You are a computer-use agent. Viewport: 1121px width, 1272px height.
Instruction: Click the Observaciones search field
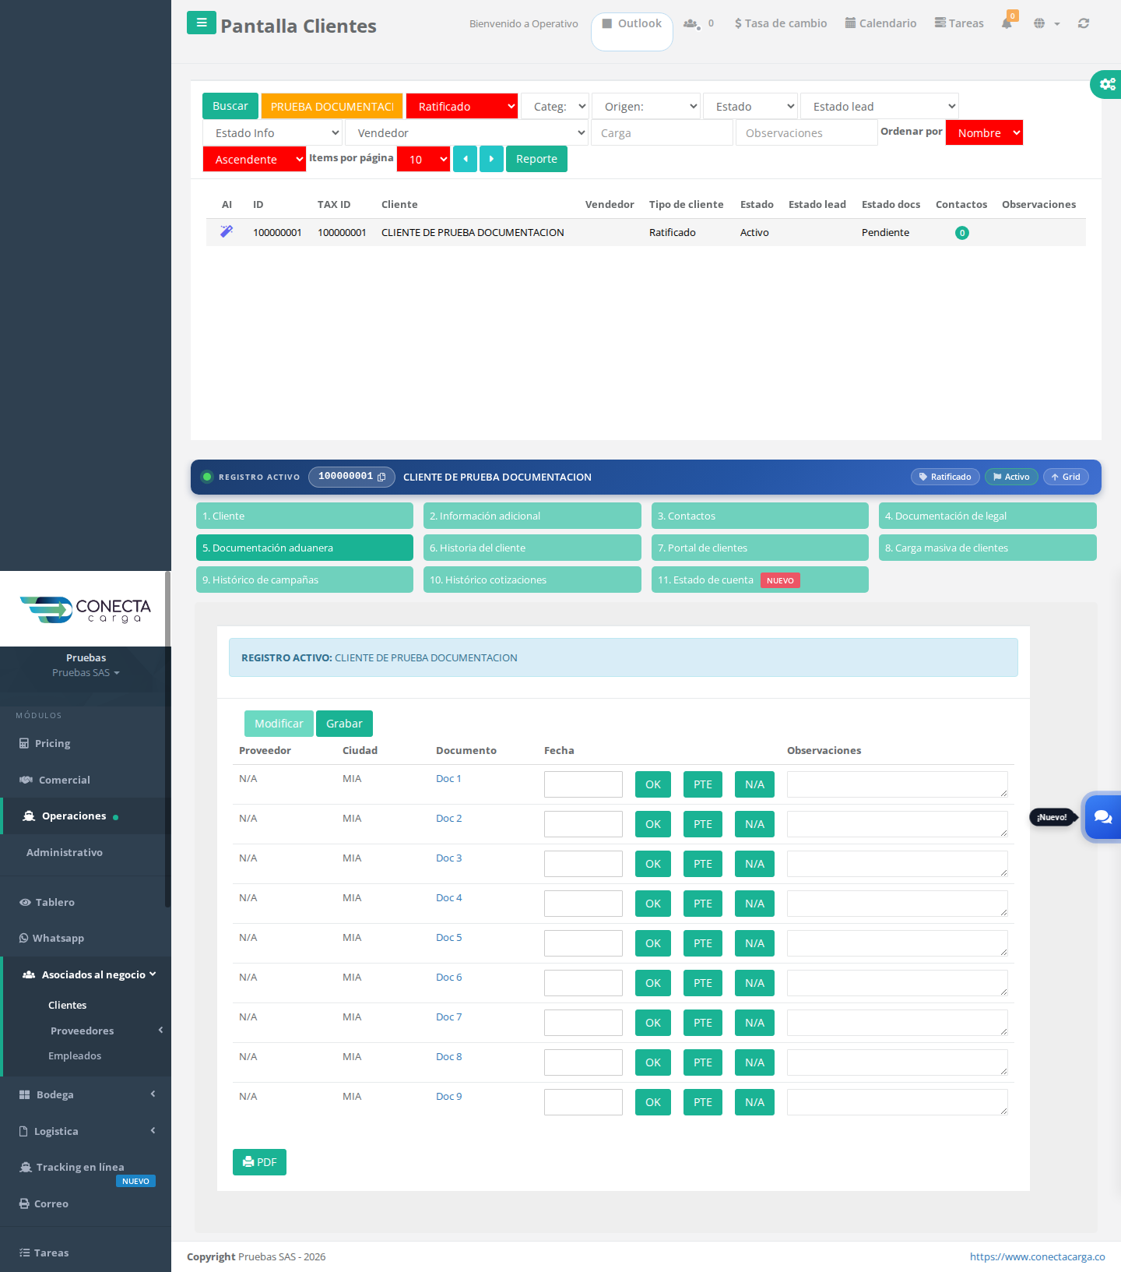pyautogui.click(x=806, y=133)
